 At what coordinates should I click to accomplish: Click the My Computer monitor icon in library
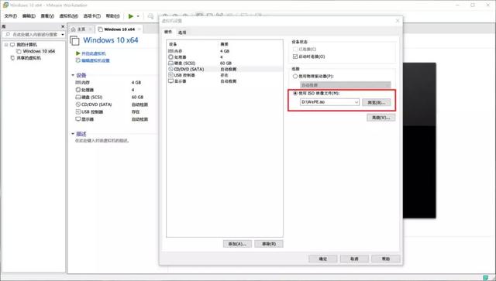[12, 45]
